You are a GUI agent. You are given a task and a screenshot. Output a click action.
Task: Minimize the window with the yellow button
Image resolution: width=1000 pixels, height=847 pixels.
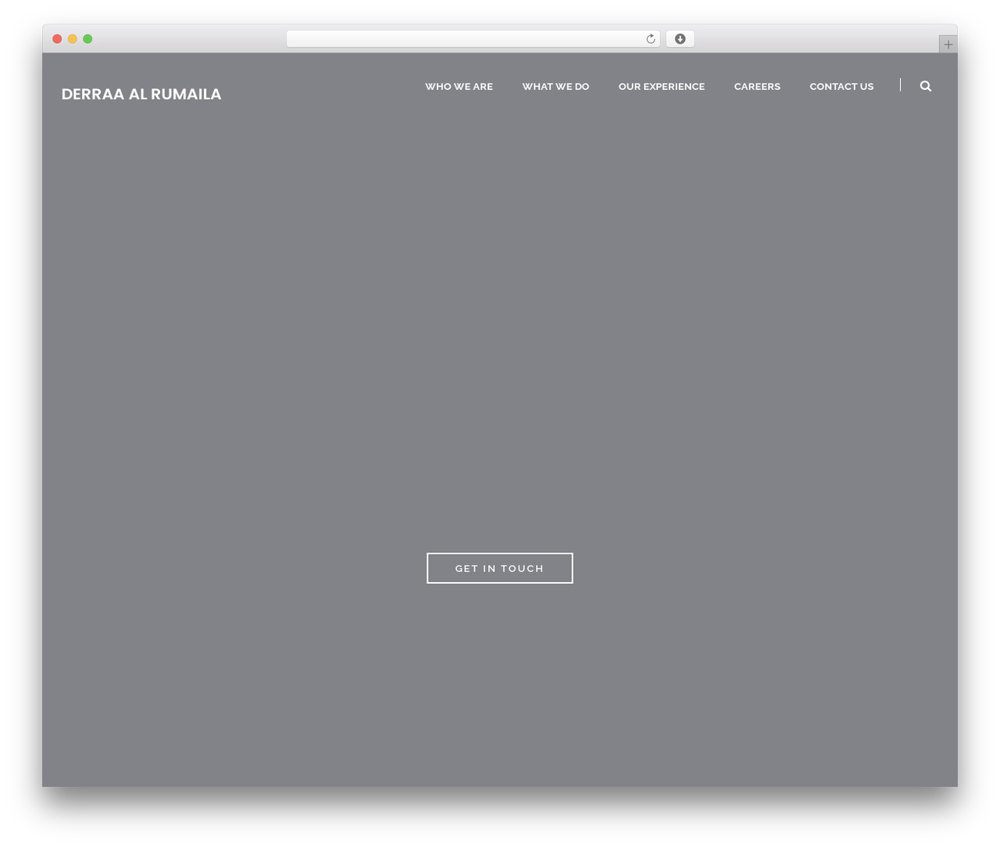coord(72,39)
